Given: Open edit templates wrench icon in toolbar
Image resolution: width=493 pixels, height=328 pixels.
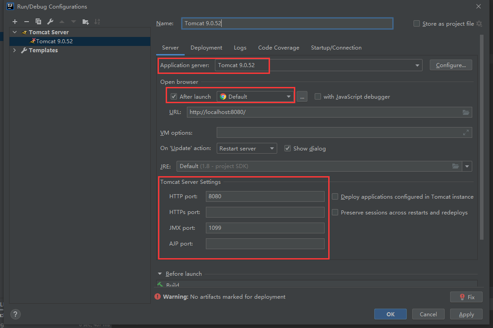Looking at the screenshot, I should pos(50,22).
